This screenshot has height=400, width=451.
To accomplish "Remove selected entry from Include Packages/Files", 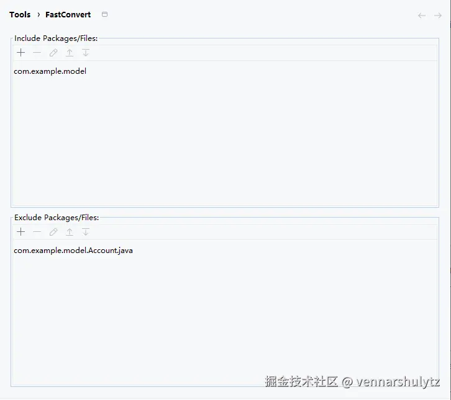I will click(x=37, y=53).
